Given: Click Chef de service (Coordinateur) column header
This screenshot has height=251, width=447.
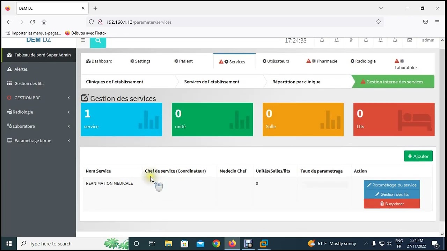Looking at the screenshot, I should [x=175, y=171].
